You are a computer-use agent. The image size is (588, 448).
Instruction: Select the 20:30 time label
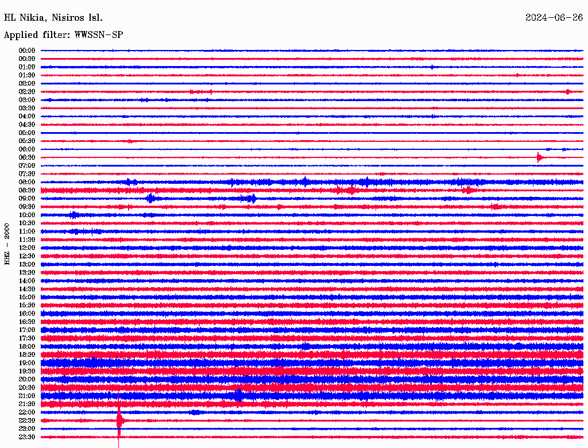(x=27, y=388)
